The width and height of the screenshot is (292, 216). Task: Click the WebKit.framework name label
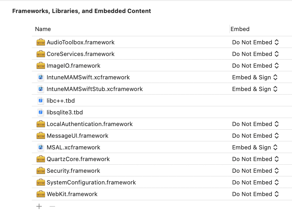[72, 194]
